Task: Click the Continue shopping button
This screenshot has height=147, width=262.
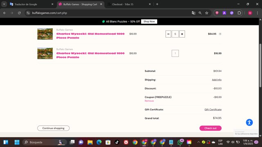Action: [x=53, y=128]
